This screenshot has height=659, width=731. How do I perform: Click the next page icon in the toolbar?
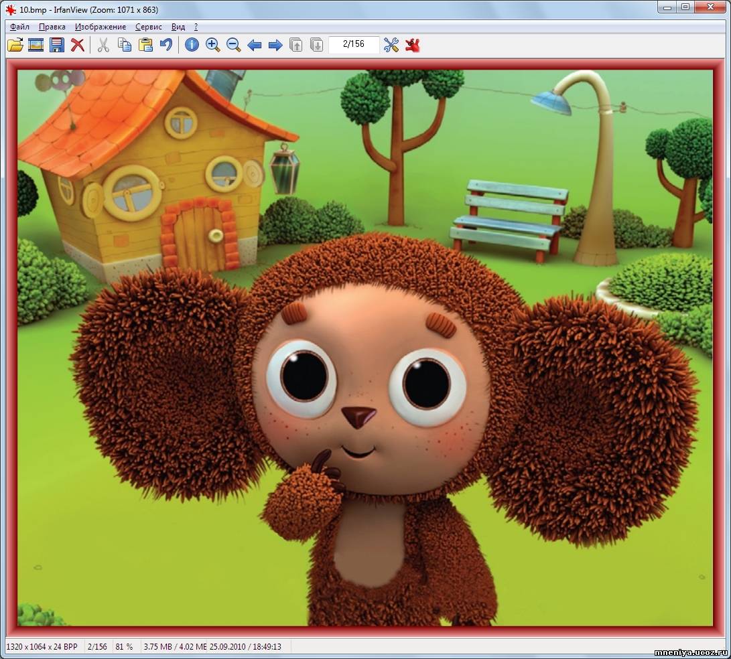(x=316, y=45)
